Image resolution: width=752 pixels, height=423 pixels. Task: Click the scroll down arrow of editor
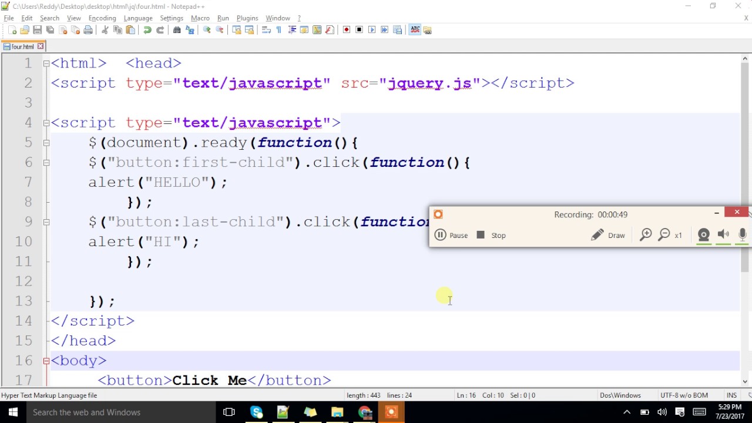(x=745, y=381)
